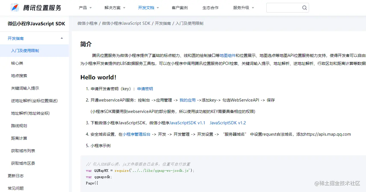Go to 生态合作 in top navigation
Viewport: 366px width, 192px height.
pos(210,8)
